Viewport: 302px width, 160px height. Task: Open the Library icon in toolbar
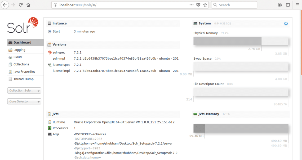click(280, 5)
